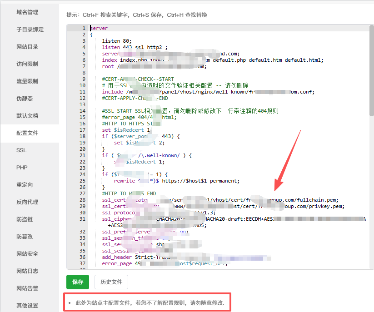374x312 pixels.
Task: Open the 域名管理 sidebar tab
Action: click(x=27, y=12)
